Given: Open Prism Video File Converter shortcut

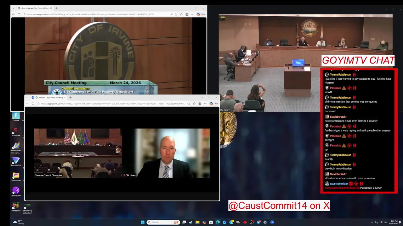Looking at the screenshot, I should click(x=16, y=148).
